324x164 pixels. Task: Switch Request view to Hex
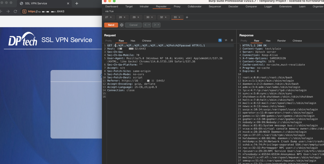(133, 41)
